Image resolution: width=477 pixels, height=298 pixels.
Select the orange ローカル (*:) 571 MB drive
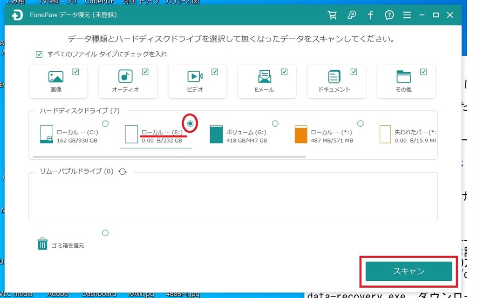(x=324, y=135)
